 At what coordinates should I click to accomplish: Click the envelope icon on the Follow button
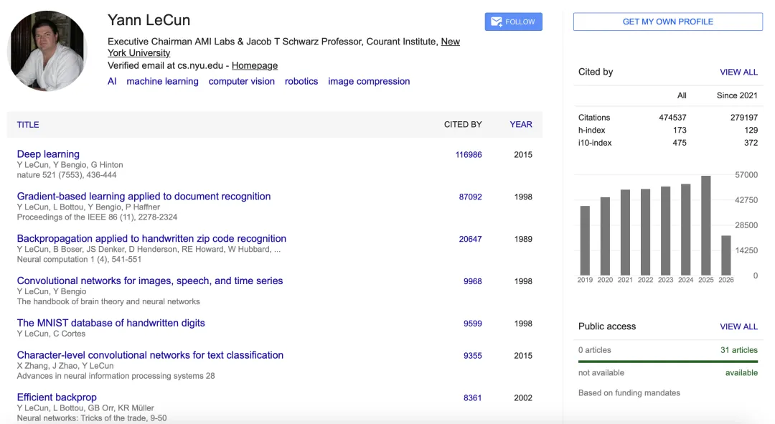point(497,22)
